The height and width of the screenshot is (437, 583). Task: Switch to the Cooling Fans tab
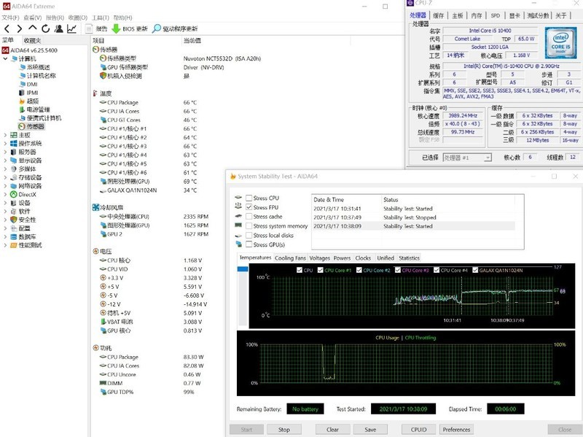click(x=290, y=258)
